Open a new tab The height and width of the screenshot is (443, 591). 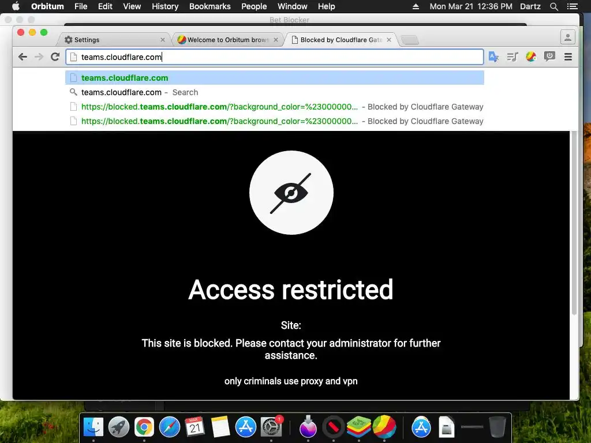tap(410, 40)
